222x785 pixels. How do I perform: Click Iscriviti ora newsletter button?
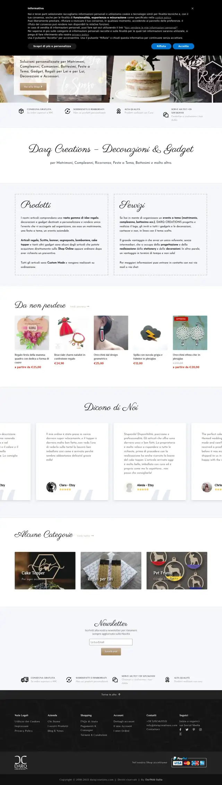pos(111,651)
